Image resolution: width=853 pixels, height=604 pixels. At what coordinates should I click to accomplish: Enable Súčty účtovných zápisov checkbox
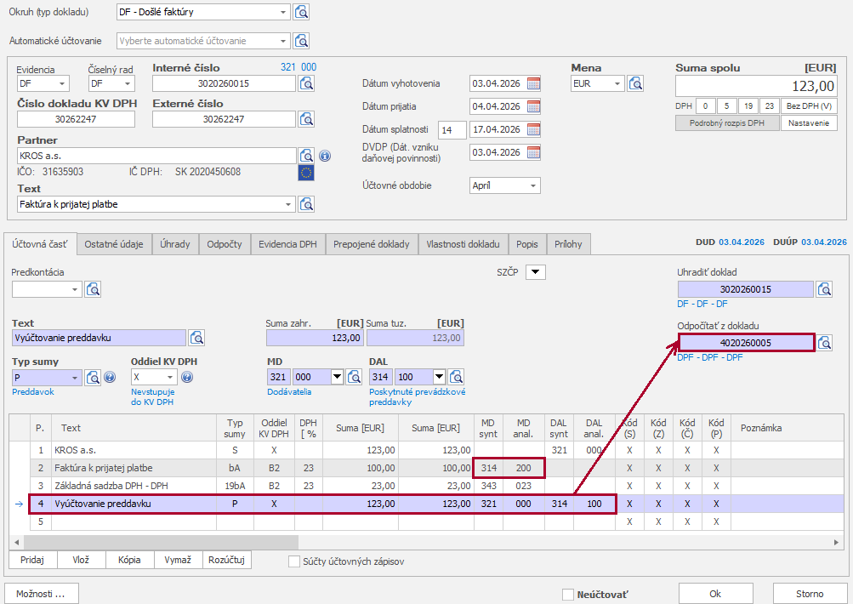click(294, 561)
